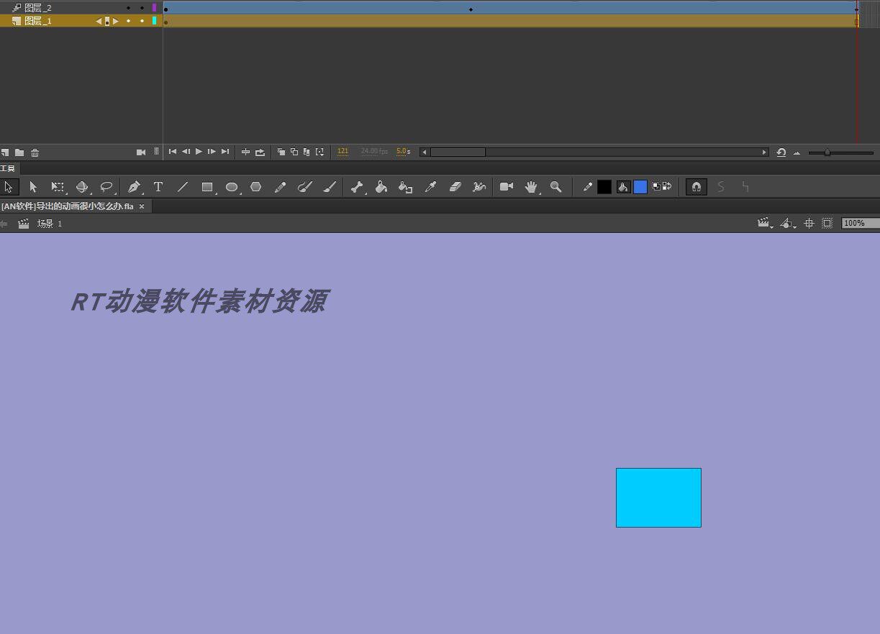
Task: Select the Eraser tool
Action: [x=455, y=187]
